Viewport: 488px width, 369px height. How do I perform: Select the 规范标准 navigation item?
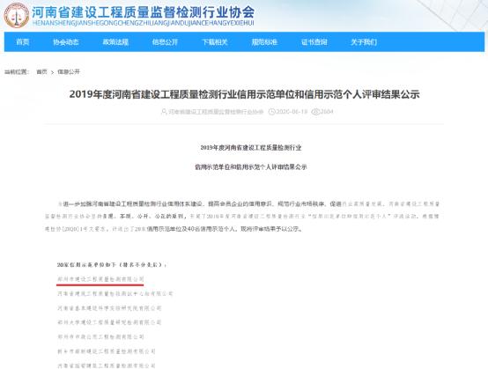[x=264, y=42]
